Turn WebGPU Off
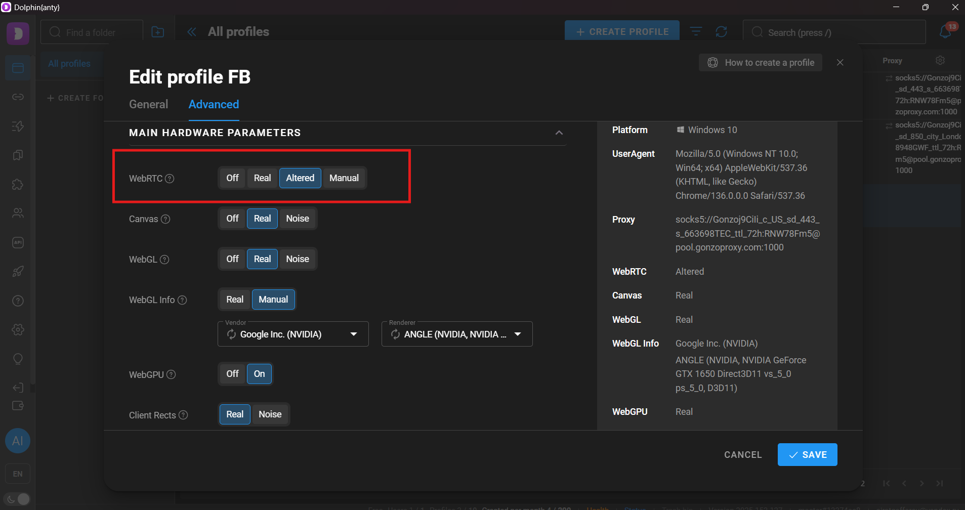965x510 pixels. (x=232, y=374)
